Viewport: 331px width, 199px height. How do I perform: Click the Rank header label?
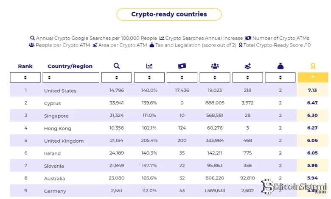[x=25, y=66]
